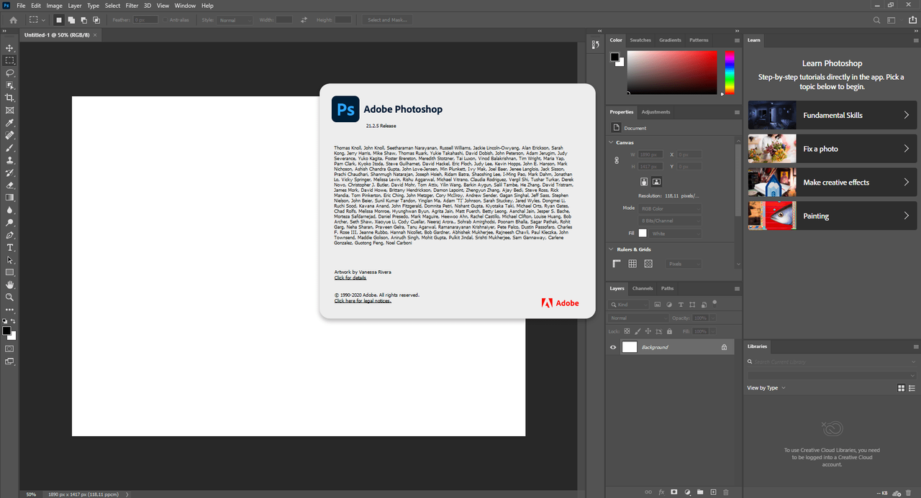Open the Style Normal dropdown in options bar
This screenshot has height=498, width=921.
click(235, 20)
